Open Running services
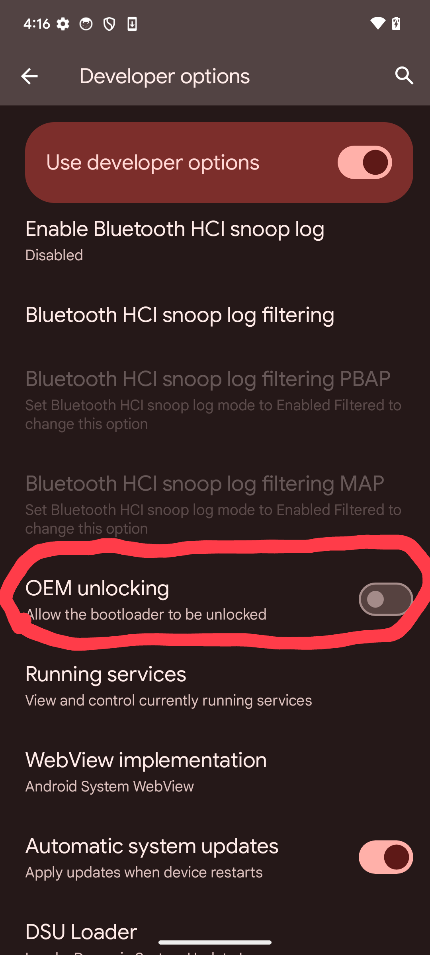 tap(215, 686)
